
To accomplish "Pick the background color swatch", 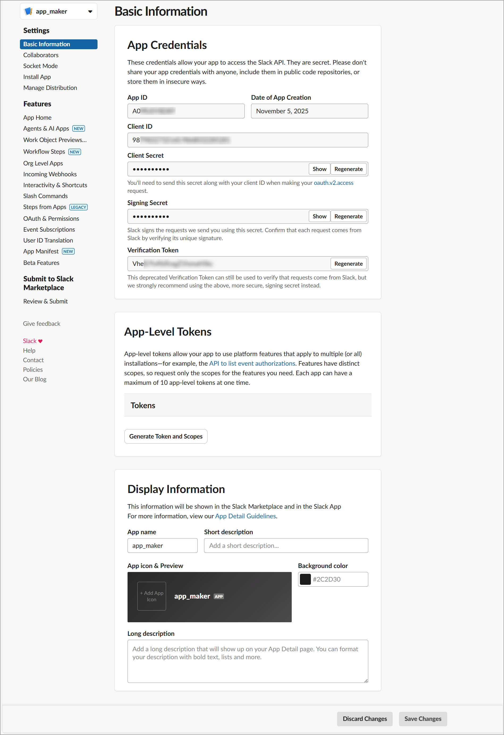I will 305,579.
